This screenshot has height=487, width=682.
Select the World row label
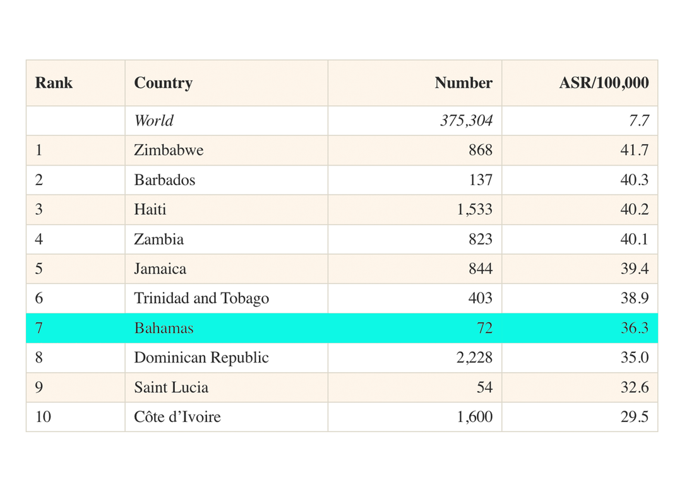point(153,121)
